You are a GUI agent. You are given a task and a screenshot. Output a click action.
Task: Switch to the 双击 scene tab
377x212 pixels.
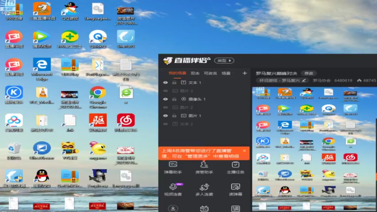coord(195,73)
